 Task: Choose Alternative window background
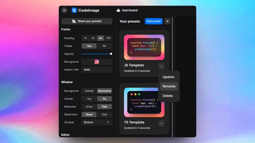104,91
